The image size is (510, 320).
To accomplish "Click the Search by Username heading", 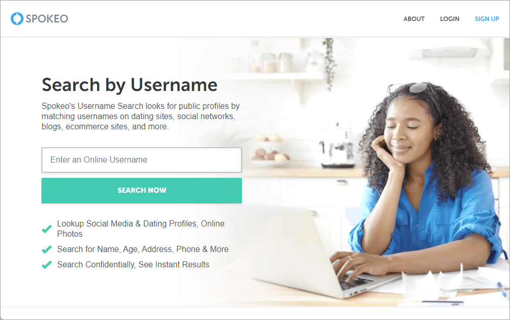I will (129, 85).
